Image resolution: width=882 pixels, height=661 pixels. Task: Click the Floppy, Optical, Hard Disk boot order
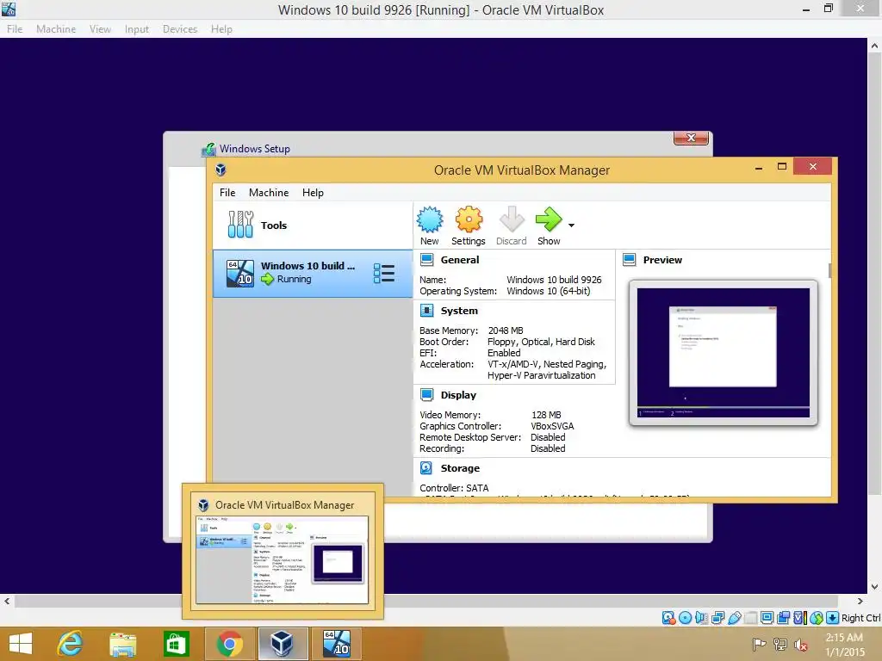(x=541, y=342)
